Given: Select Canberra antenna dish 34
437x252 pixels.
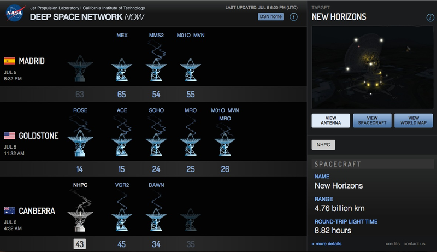Looking at the screenshot, I should click(x=156, y=219).
